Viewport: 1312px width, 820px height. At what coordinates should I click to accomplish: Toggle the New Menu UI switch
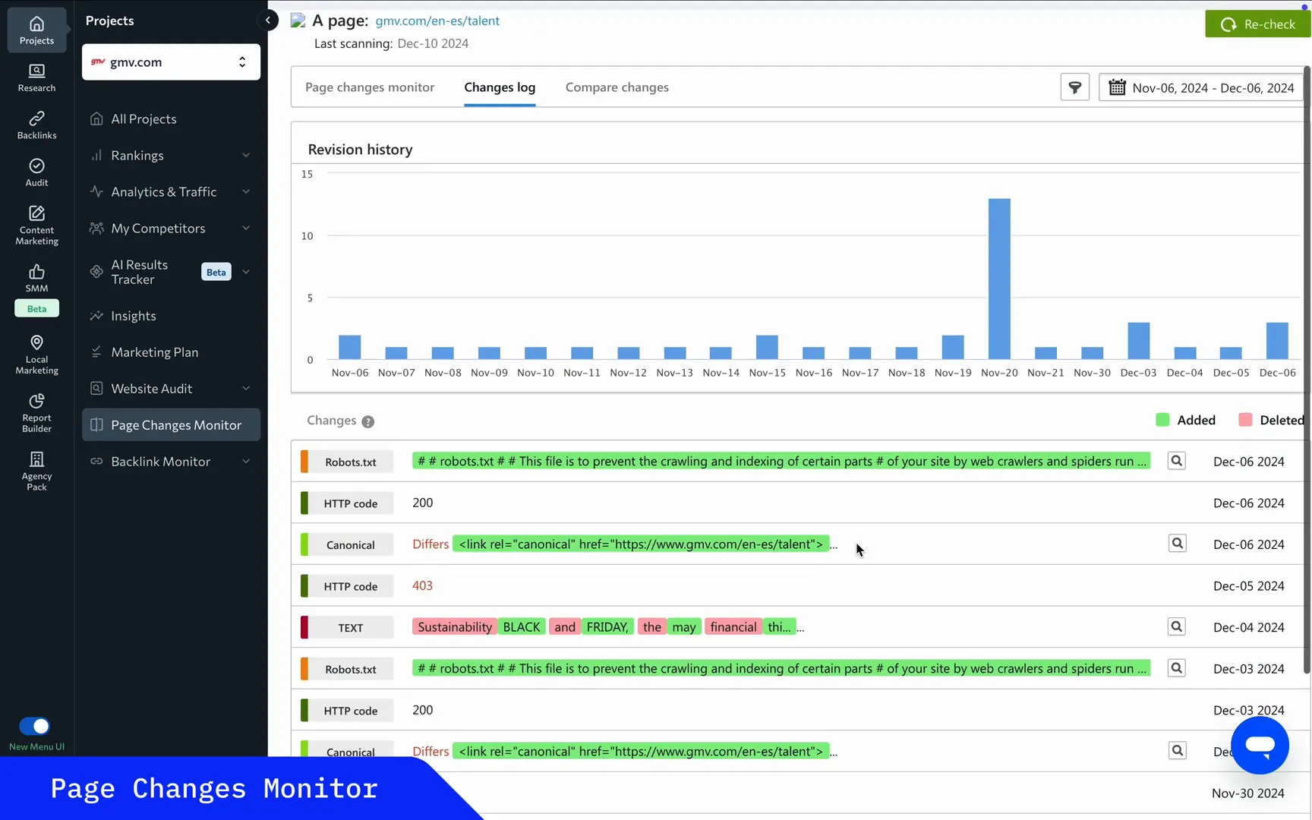tap(34, 726)
